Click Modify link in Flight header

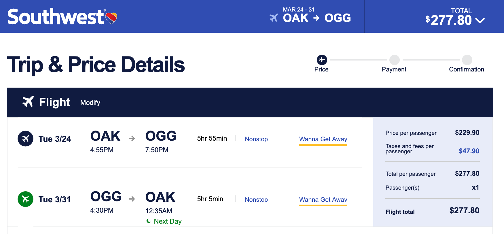coord(90,103)
